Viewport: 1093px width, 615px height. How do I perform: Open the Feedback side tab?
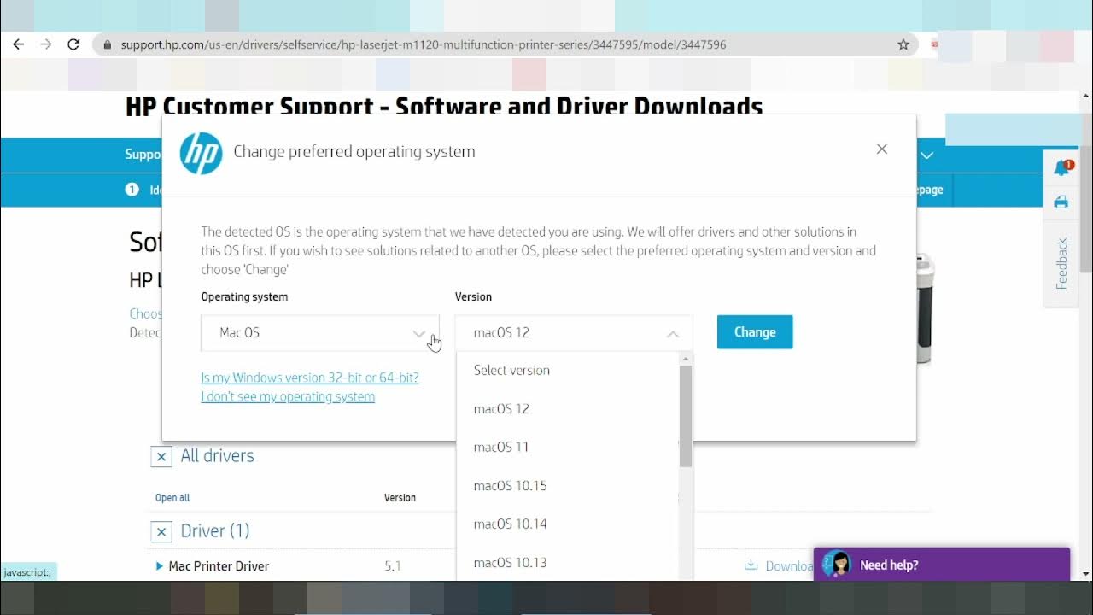(x=1061, y=263)
